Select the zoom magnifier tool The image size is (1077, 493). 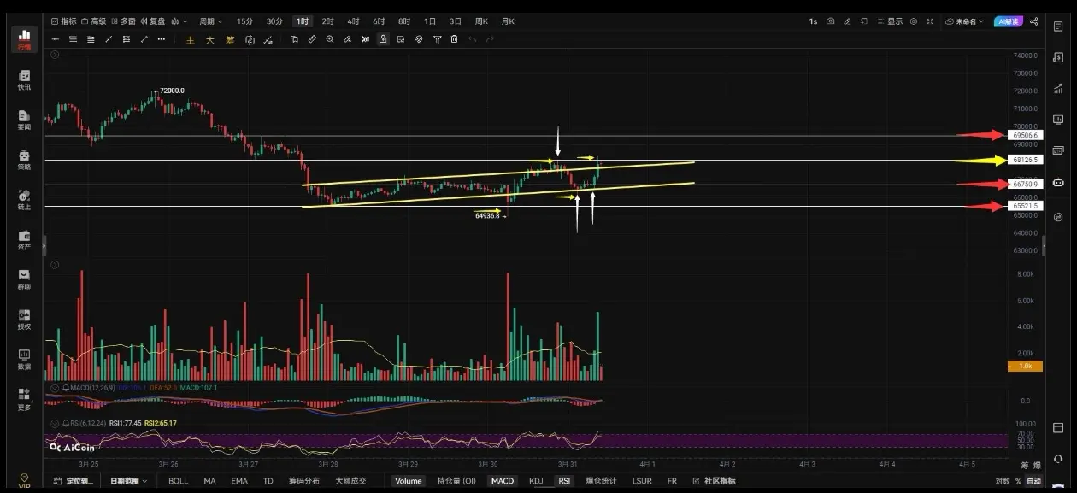point(330,39)
